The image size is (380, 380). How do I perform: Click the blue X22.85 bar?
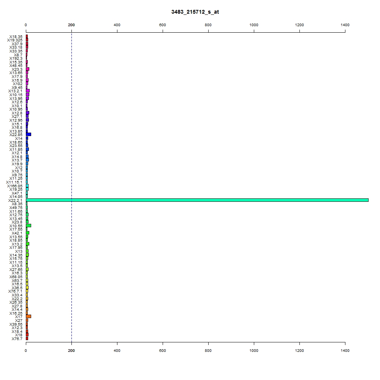[x=28, y=135]
